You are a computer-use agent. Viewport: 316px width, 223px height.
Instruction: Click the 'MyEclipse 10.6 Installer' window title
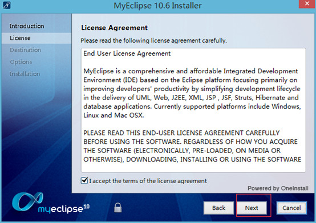[157, 6]
